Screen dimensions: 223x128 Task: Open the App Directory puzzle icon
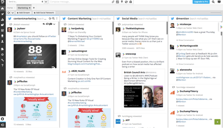[x=2, y=49]
